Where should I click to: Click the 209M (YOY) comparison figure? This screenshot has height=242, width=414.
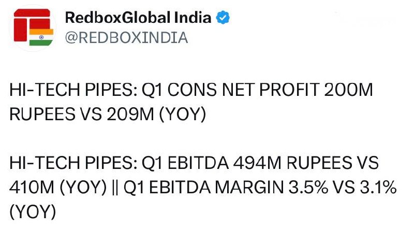(156, 114)
